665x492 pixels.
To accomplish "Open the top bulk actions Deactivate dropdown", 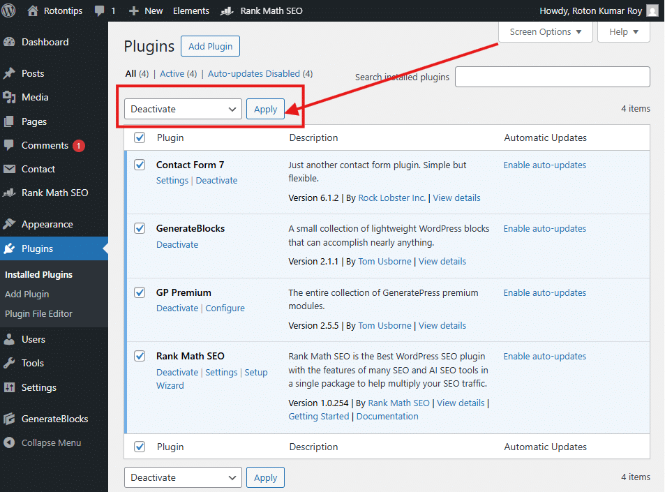I will point(183,109).
